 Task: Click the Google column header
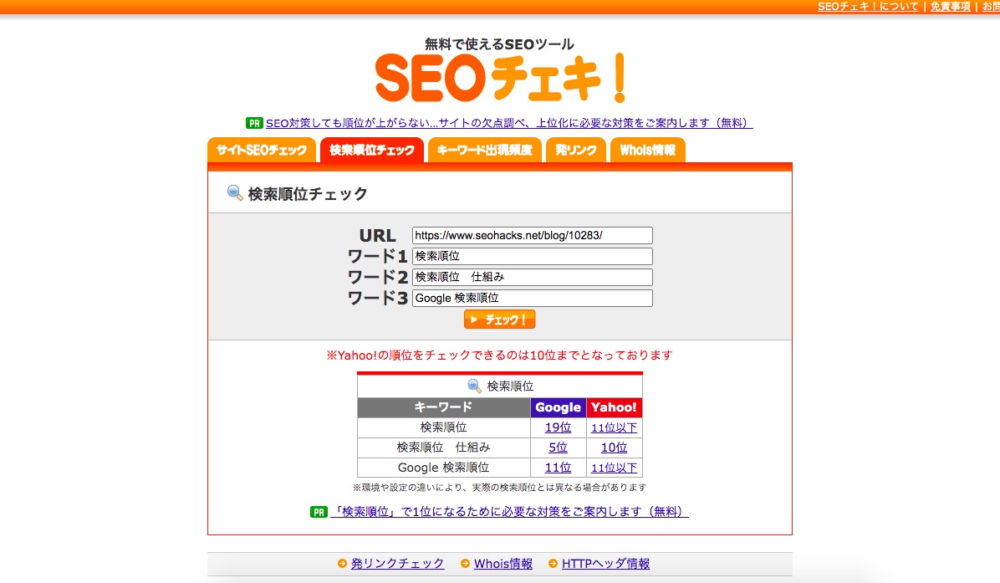click(x=558, y=407)
